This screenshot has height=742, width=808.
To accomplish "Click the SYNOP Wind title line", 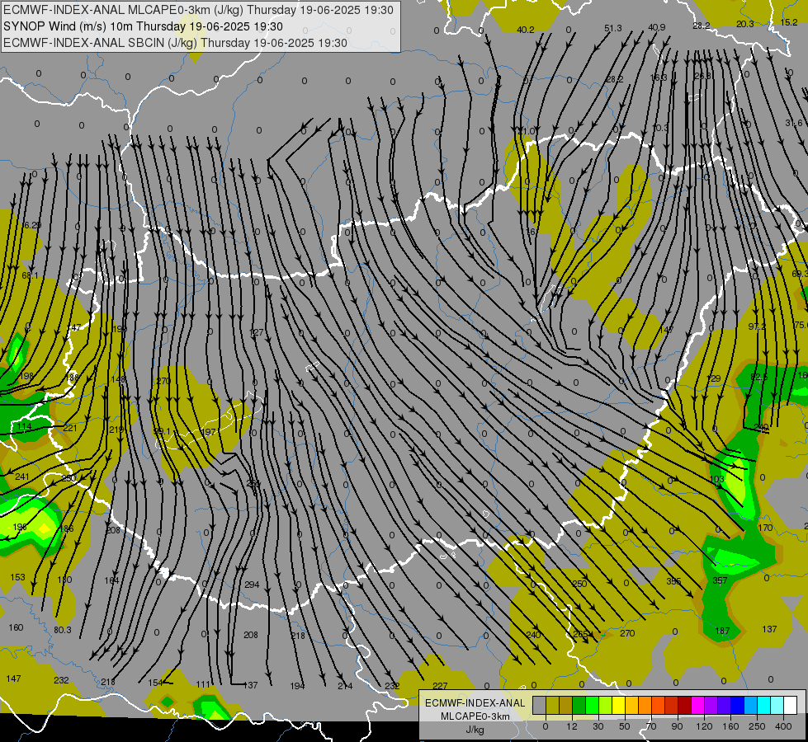I will pyautogui.click(x=143, y=26).
